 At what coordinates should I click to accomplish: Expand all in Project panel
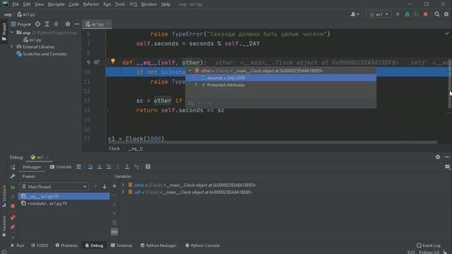47,24
